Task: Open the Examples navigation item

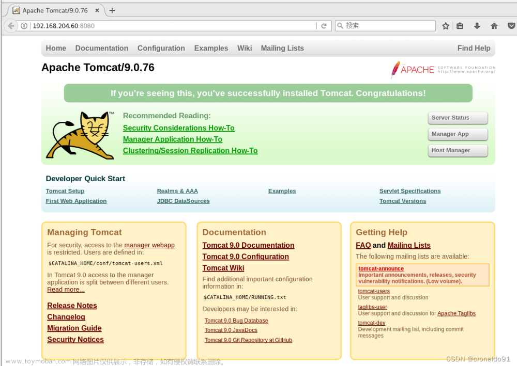Action: 211,49
